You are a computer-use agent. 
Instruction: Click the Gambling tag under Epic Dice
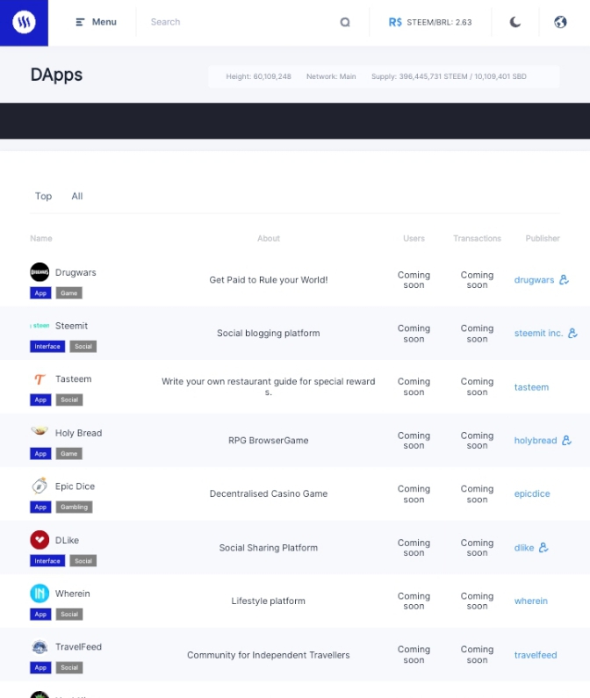point(75,507)
